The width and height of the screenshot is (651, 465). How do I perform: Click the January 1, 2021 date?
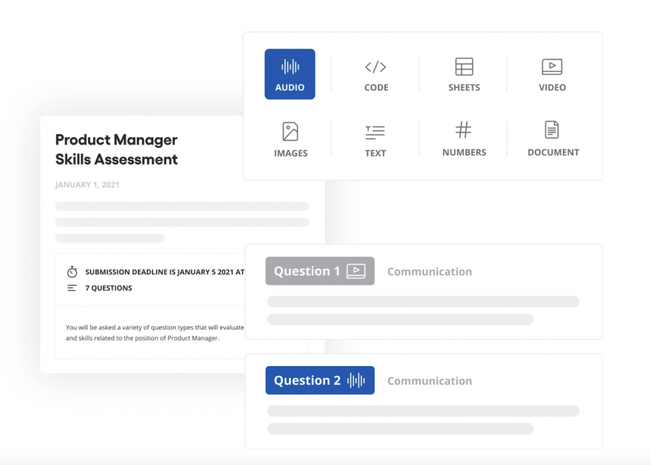[x=87, y=184]
